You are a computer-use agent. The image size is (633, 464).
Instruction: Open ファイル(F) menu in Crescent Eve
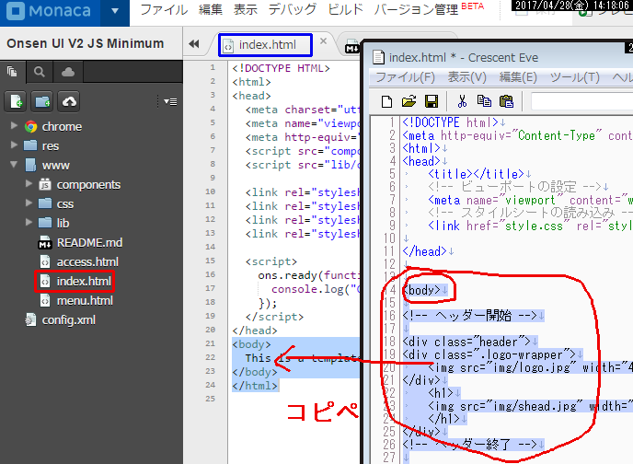(x=405, y=76)
